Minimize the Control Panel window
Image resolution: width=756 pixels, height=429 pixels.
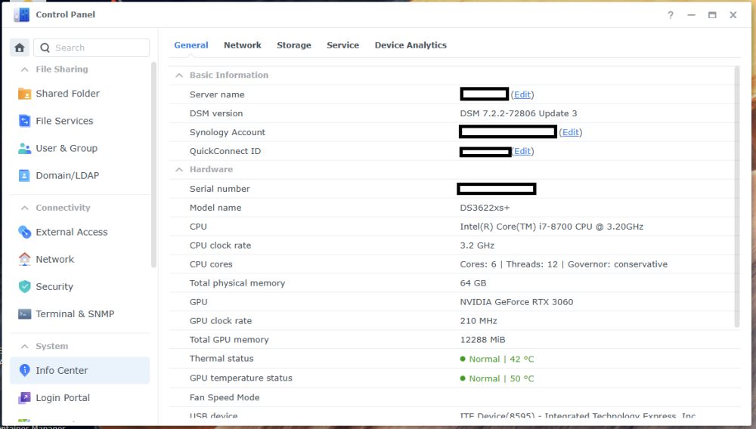[692, 15]
